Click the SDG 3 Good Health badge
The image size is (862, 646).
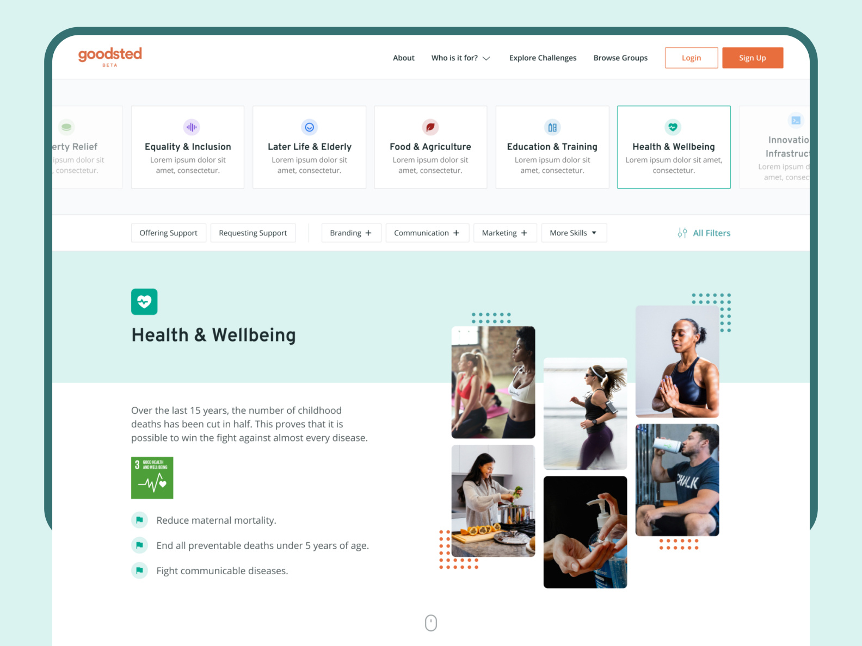[x=152, y=478]
